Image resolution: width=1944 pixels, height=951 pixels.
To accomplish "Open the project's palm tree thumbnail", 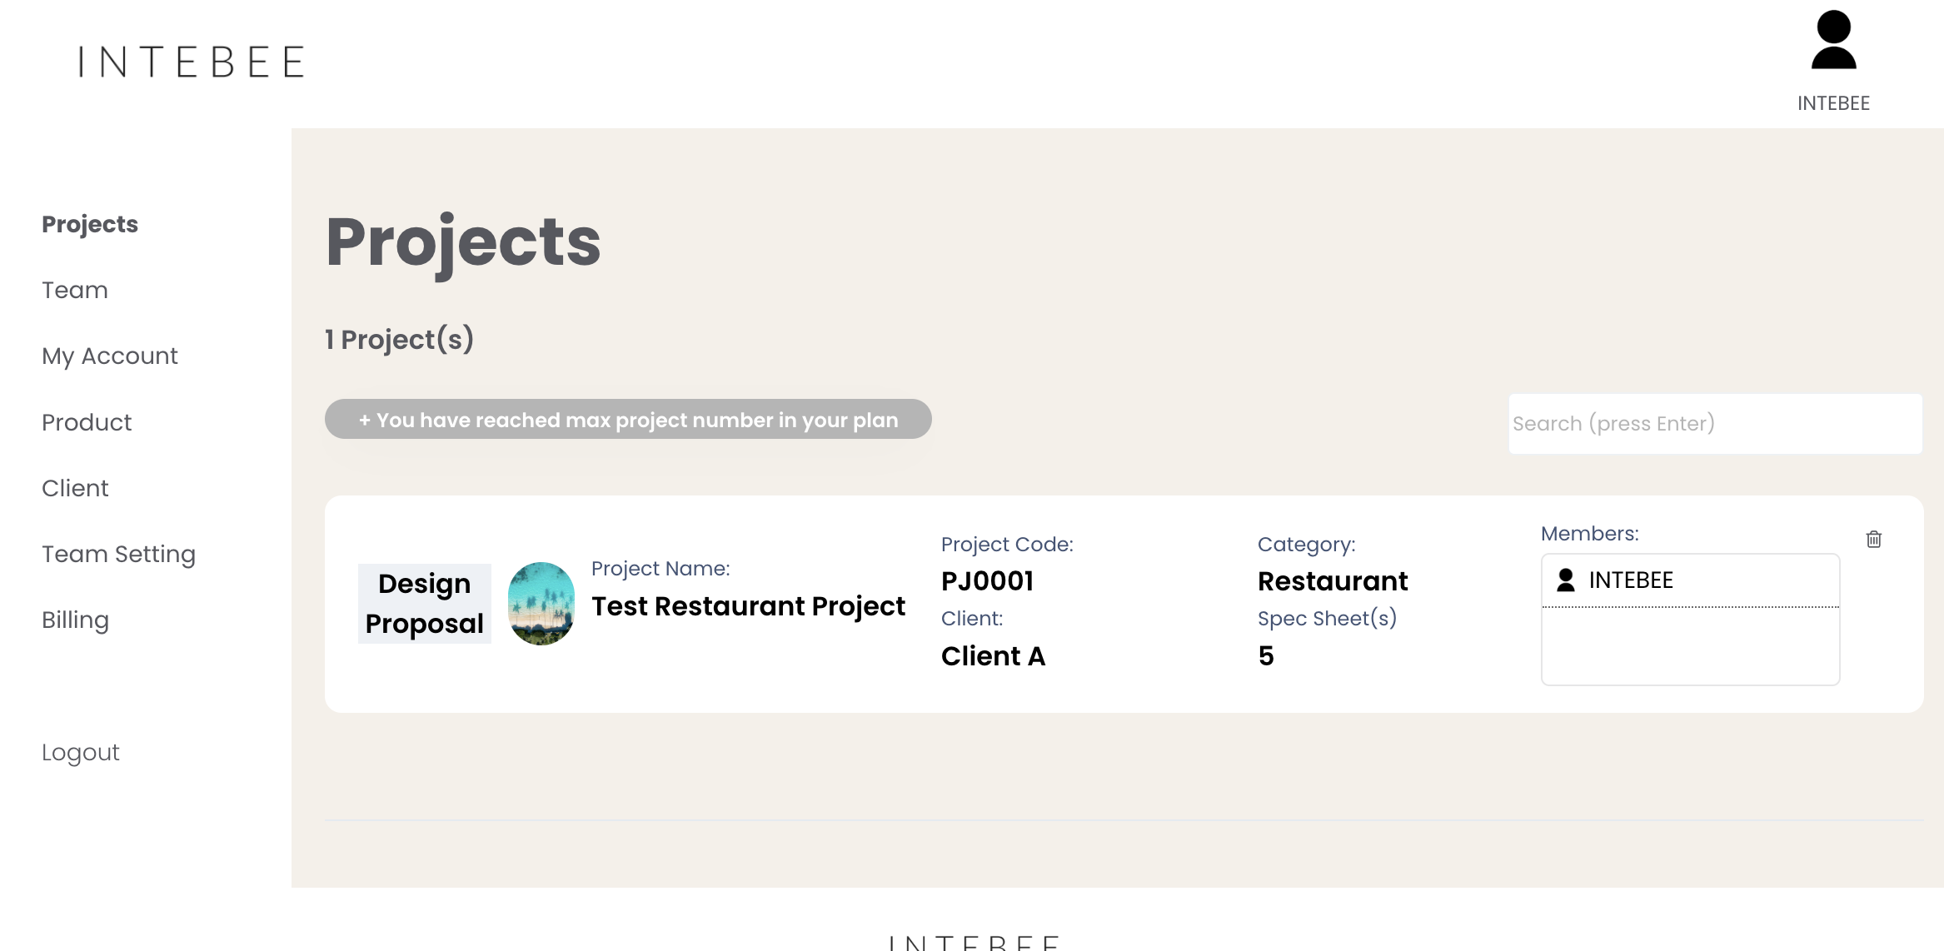I will [541, 604].
